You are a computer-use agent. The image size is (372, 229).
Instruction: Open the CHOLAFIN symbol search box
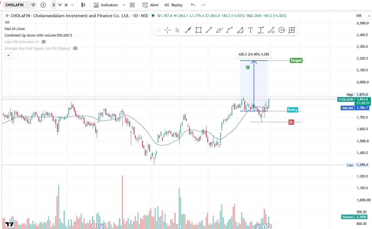tap(14, 5)
